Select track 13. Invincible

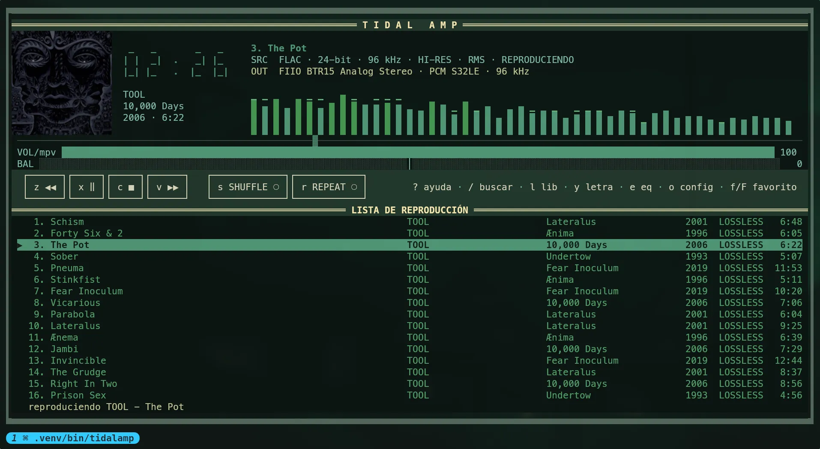click(410, 360)
